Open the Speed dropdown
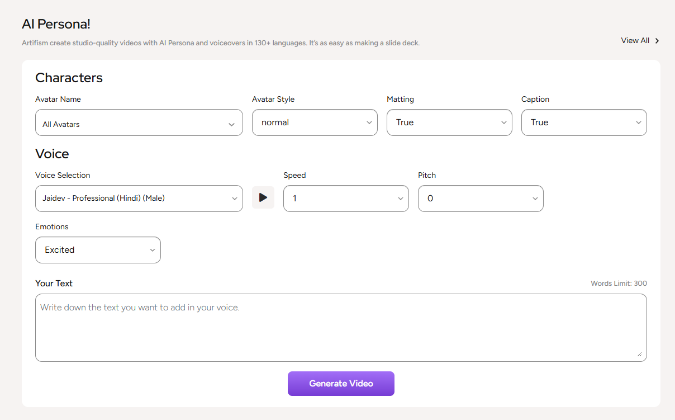This screenshot has height=420, width=675. pyautogui.click(x=346, y=199)
